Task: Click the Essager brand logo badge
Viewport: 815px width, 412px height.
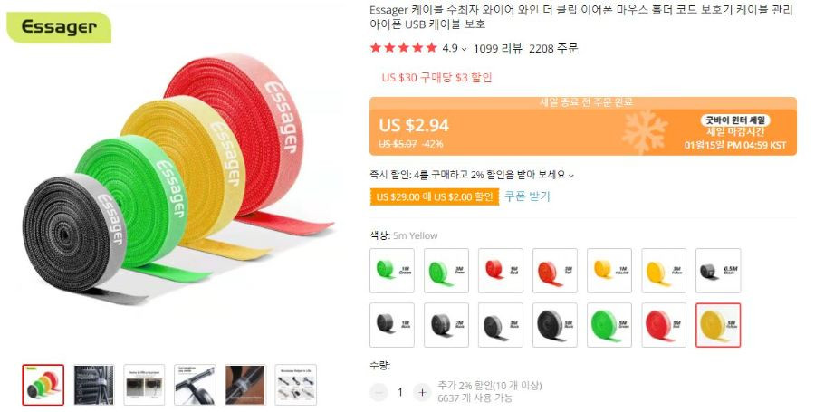Action: [59, 27]
